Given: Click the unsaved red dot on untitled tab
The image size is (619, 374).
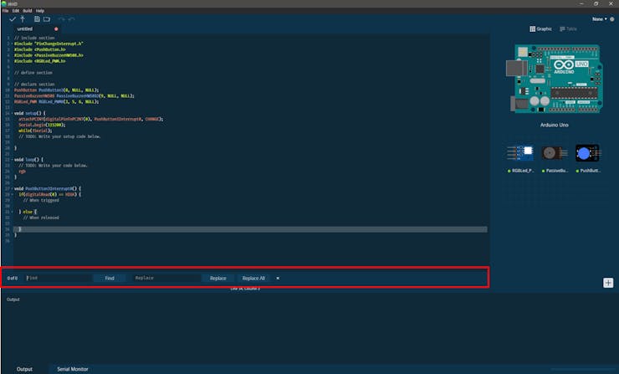Looking at the screenshot, I should point(56,28).
